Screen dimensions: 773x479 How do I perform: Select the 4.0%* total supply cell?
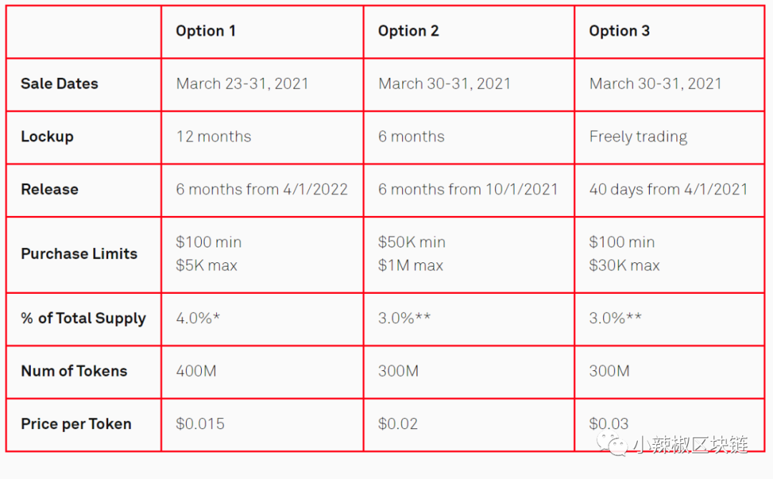(198, 318)
